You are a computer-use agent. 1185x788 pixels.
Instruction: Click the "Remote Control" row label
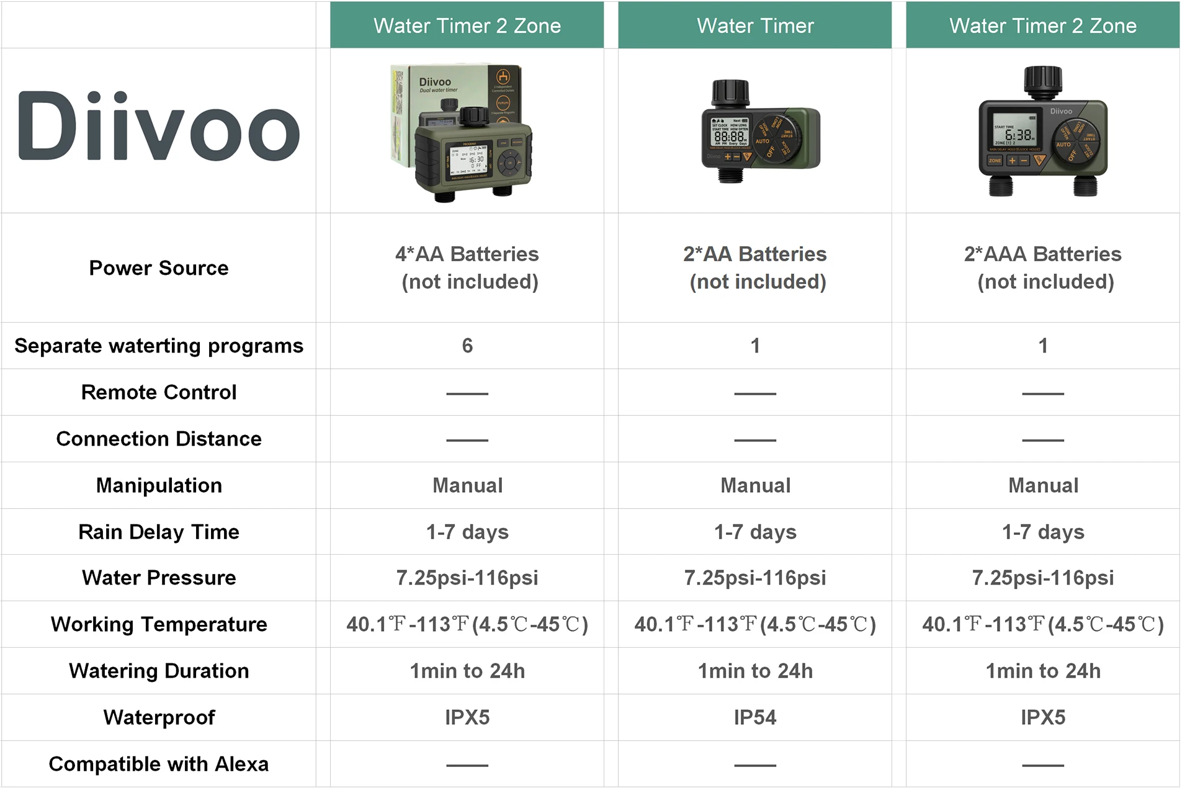pos(159,392)
